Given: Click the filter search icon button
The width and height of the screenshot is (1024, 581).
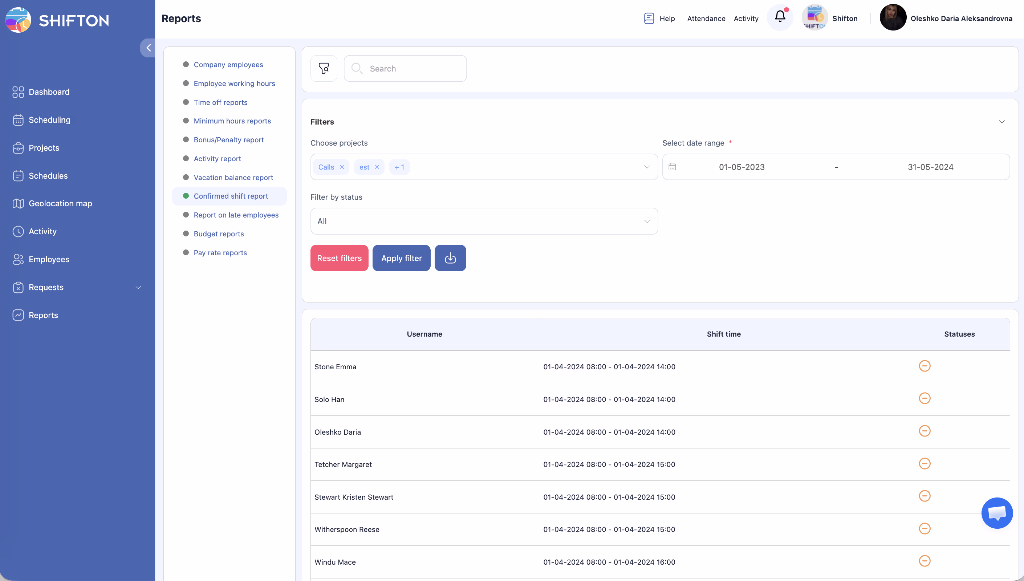Looking at the screenshot, I should [324, 69].
